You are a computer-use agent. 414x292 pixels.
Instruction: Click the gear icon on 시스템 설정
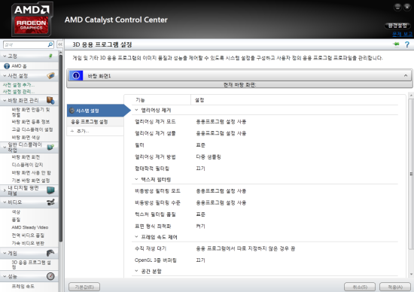tap(72, 111)
